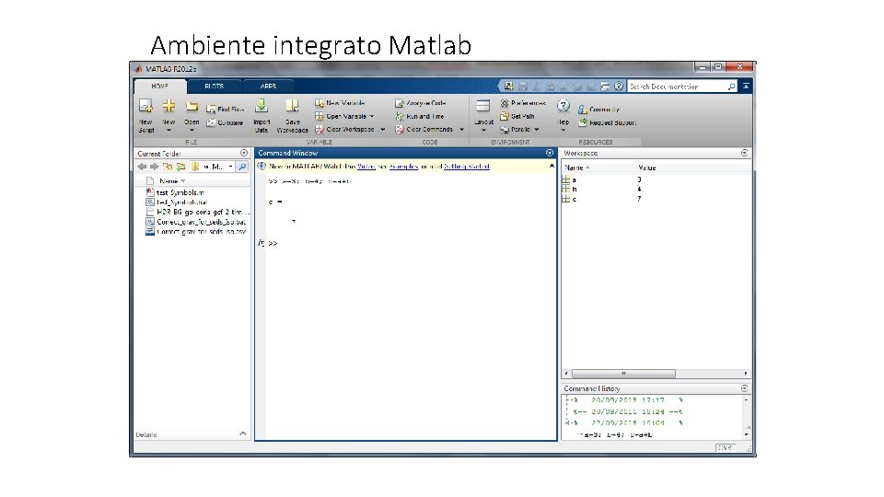The image size is (884, 497).
Task: Open the Layout menu icon
Action: click(483, 106)
